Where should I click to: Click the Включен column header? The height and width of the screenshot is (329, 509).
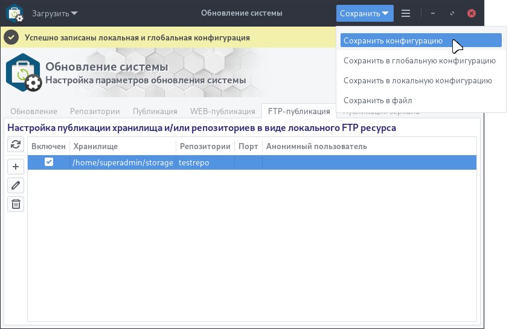(48, 146)
